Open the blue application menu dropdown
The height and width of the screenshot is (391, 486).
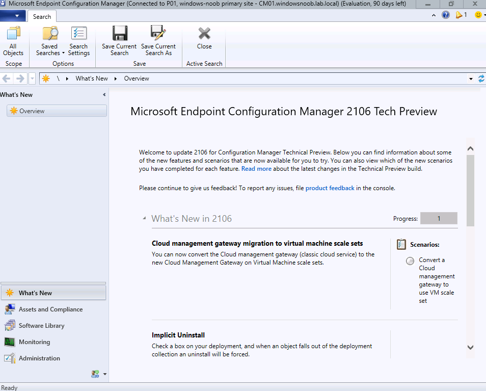coord(14,16)
